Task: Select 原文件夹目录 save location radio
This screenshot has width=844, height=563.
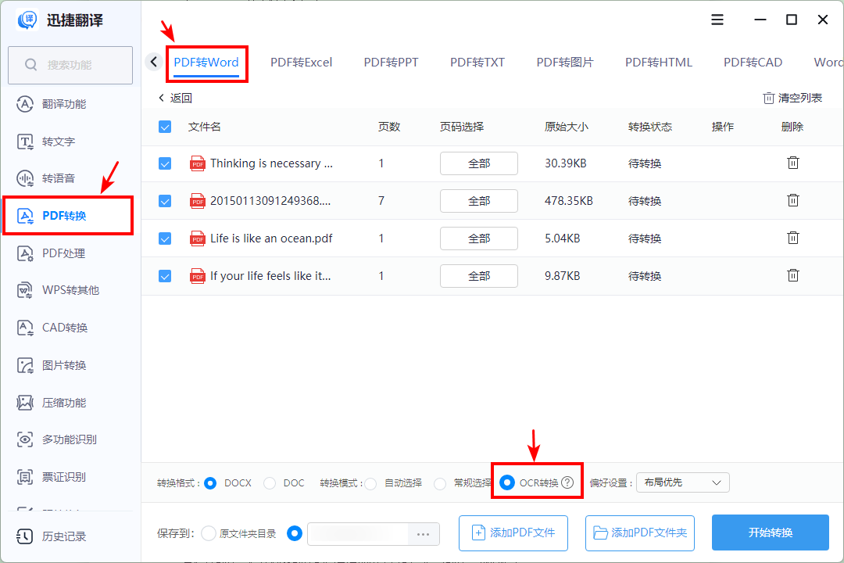Action: (209, 533)
